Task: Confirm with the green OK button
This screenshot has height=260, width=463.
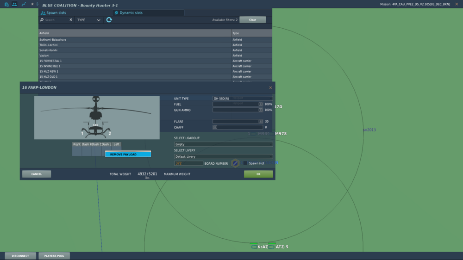Action: tap(258, 174)
